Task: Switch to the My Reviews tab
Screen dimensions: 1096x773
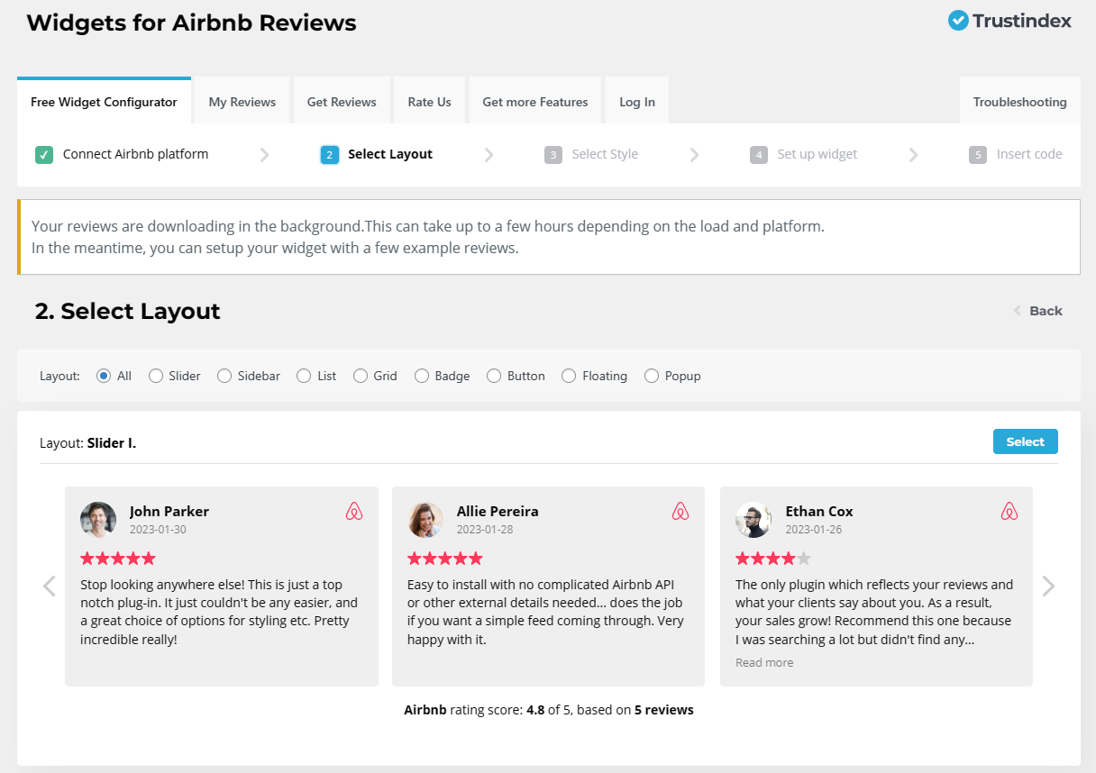Action: pos(242,101)
